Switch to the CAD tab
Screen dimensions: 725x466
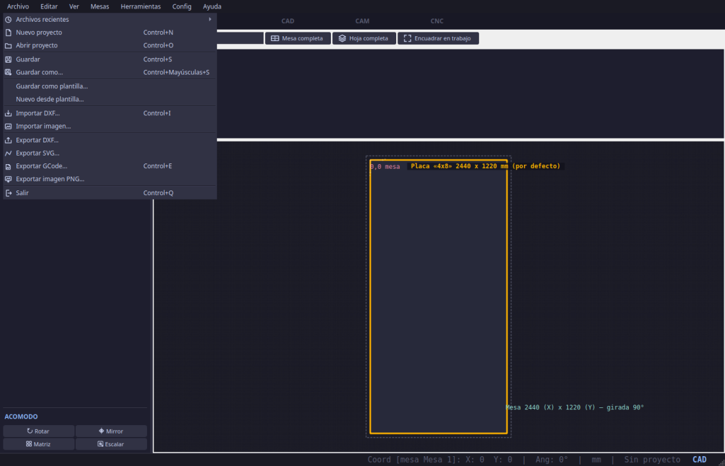pos(287,21)
